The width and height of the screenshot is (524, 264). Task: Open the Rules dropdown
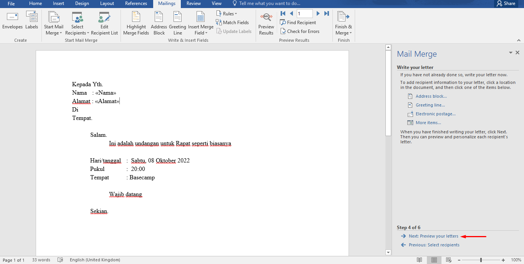pyautogui.click(x=226, y=14)
